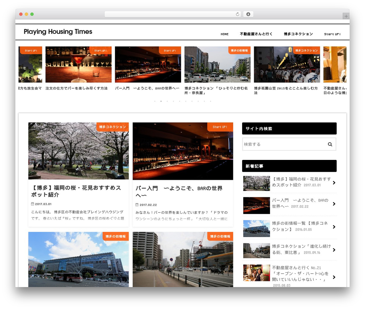Screen dimensions: 365x309
Task: Click the sidebar thumbnail for 博多の街情報一覧
Action: click(257, 229)
